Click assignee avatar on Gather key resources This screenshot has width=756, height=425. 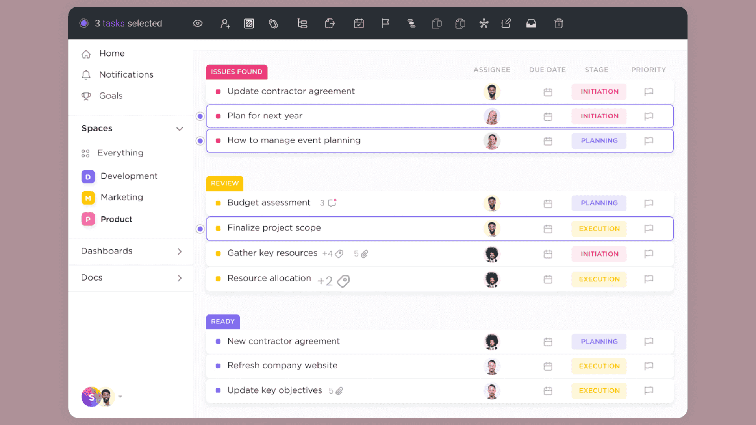(492, 254)
